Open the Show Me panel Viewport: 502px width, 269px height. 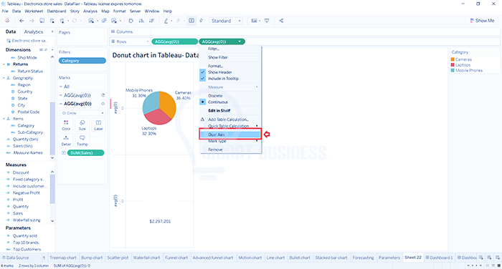482,21
